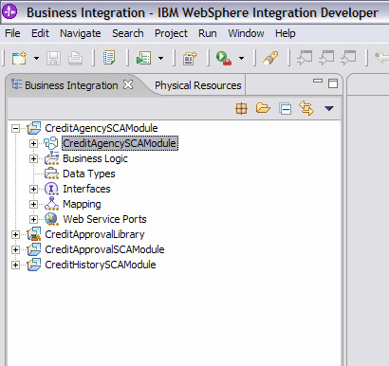Open dropdown next to green list icon
The image size is (389, 366).
click(x=160, y=58)
